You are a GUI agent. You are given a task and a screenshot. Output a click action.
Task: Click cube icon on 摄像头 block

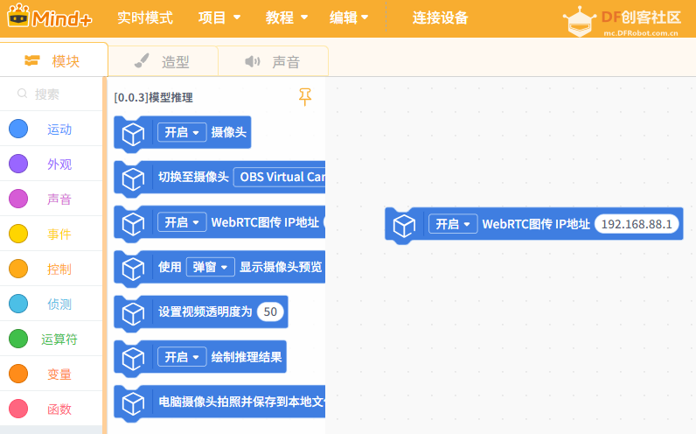click(133, 134)
